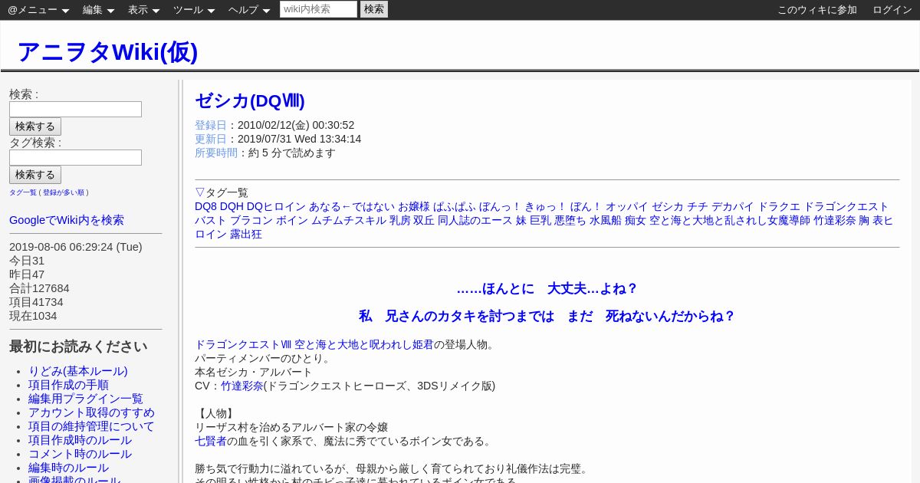The width and height of the screenshot is (920, 483).
Task: Click the 露出狂 tag
Action: coord(246,234)
